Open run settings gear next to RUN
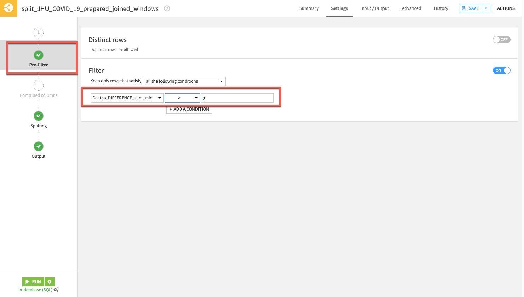 tap(50, 282)
